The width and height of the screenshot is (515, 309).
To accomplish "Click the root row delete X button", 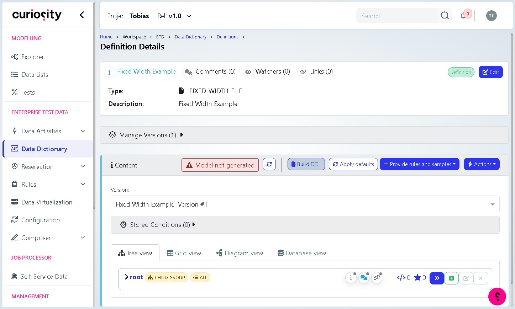I will click(480, 278).
